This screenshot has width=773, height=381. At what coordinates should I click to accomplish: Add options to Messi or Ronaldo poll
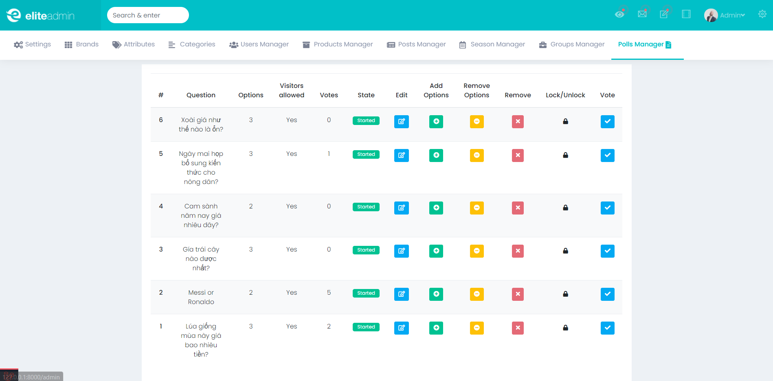[436, 294]
